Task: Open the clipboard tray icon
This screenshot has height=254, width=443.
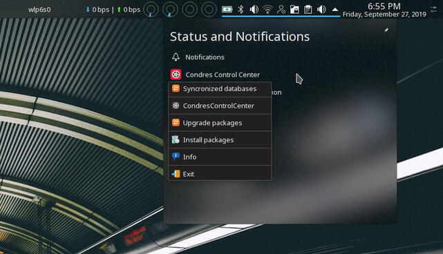Action: [x=308, y=10]
